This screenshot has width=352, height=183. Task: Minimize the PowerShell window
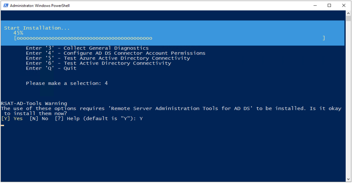pos(315,5)
